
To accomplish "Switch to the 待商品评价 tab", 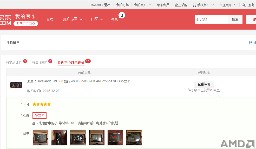I will point(14,63).
